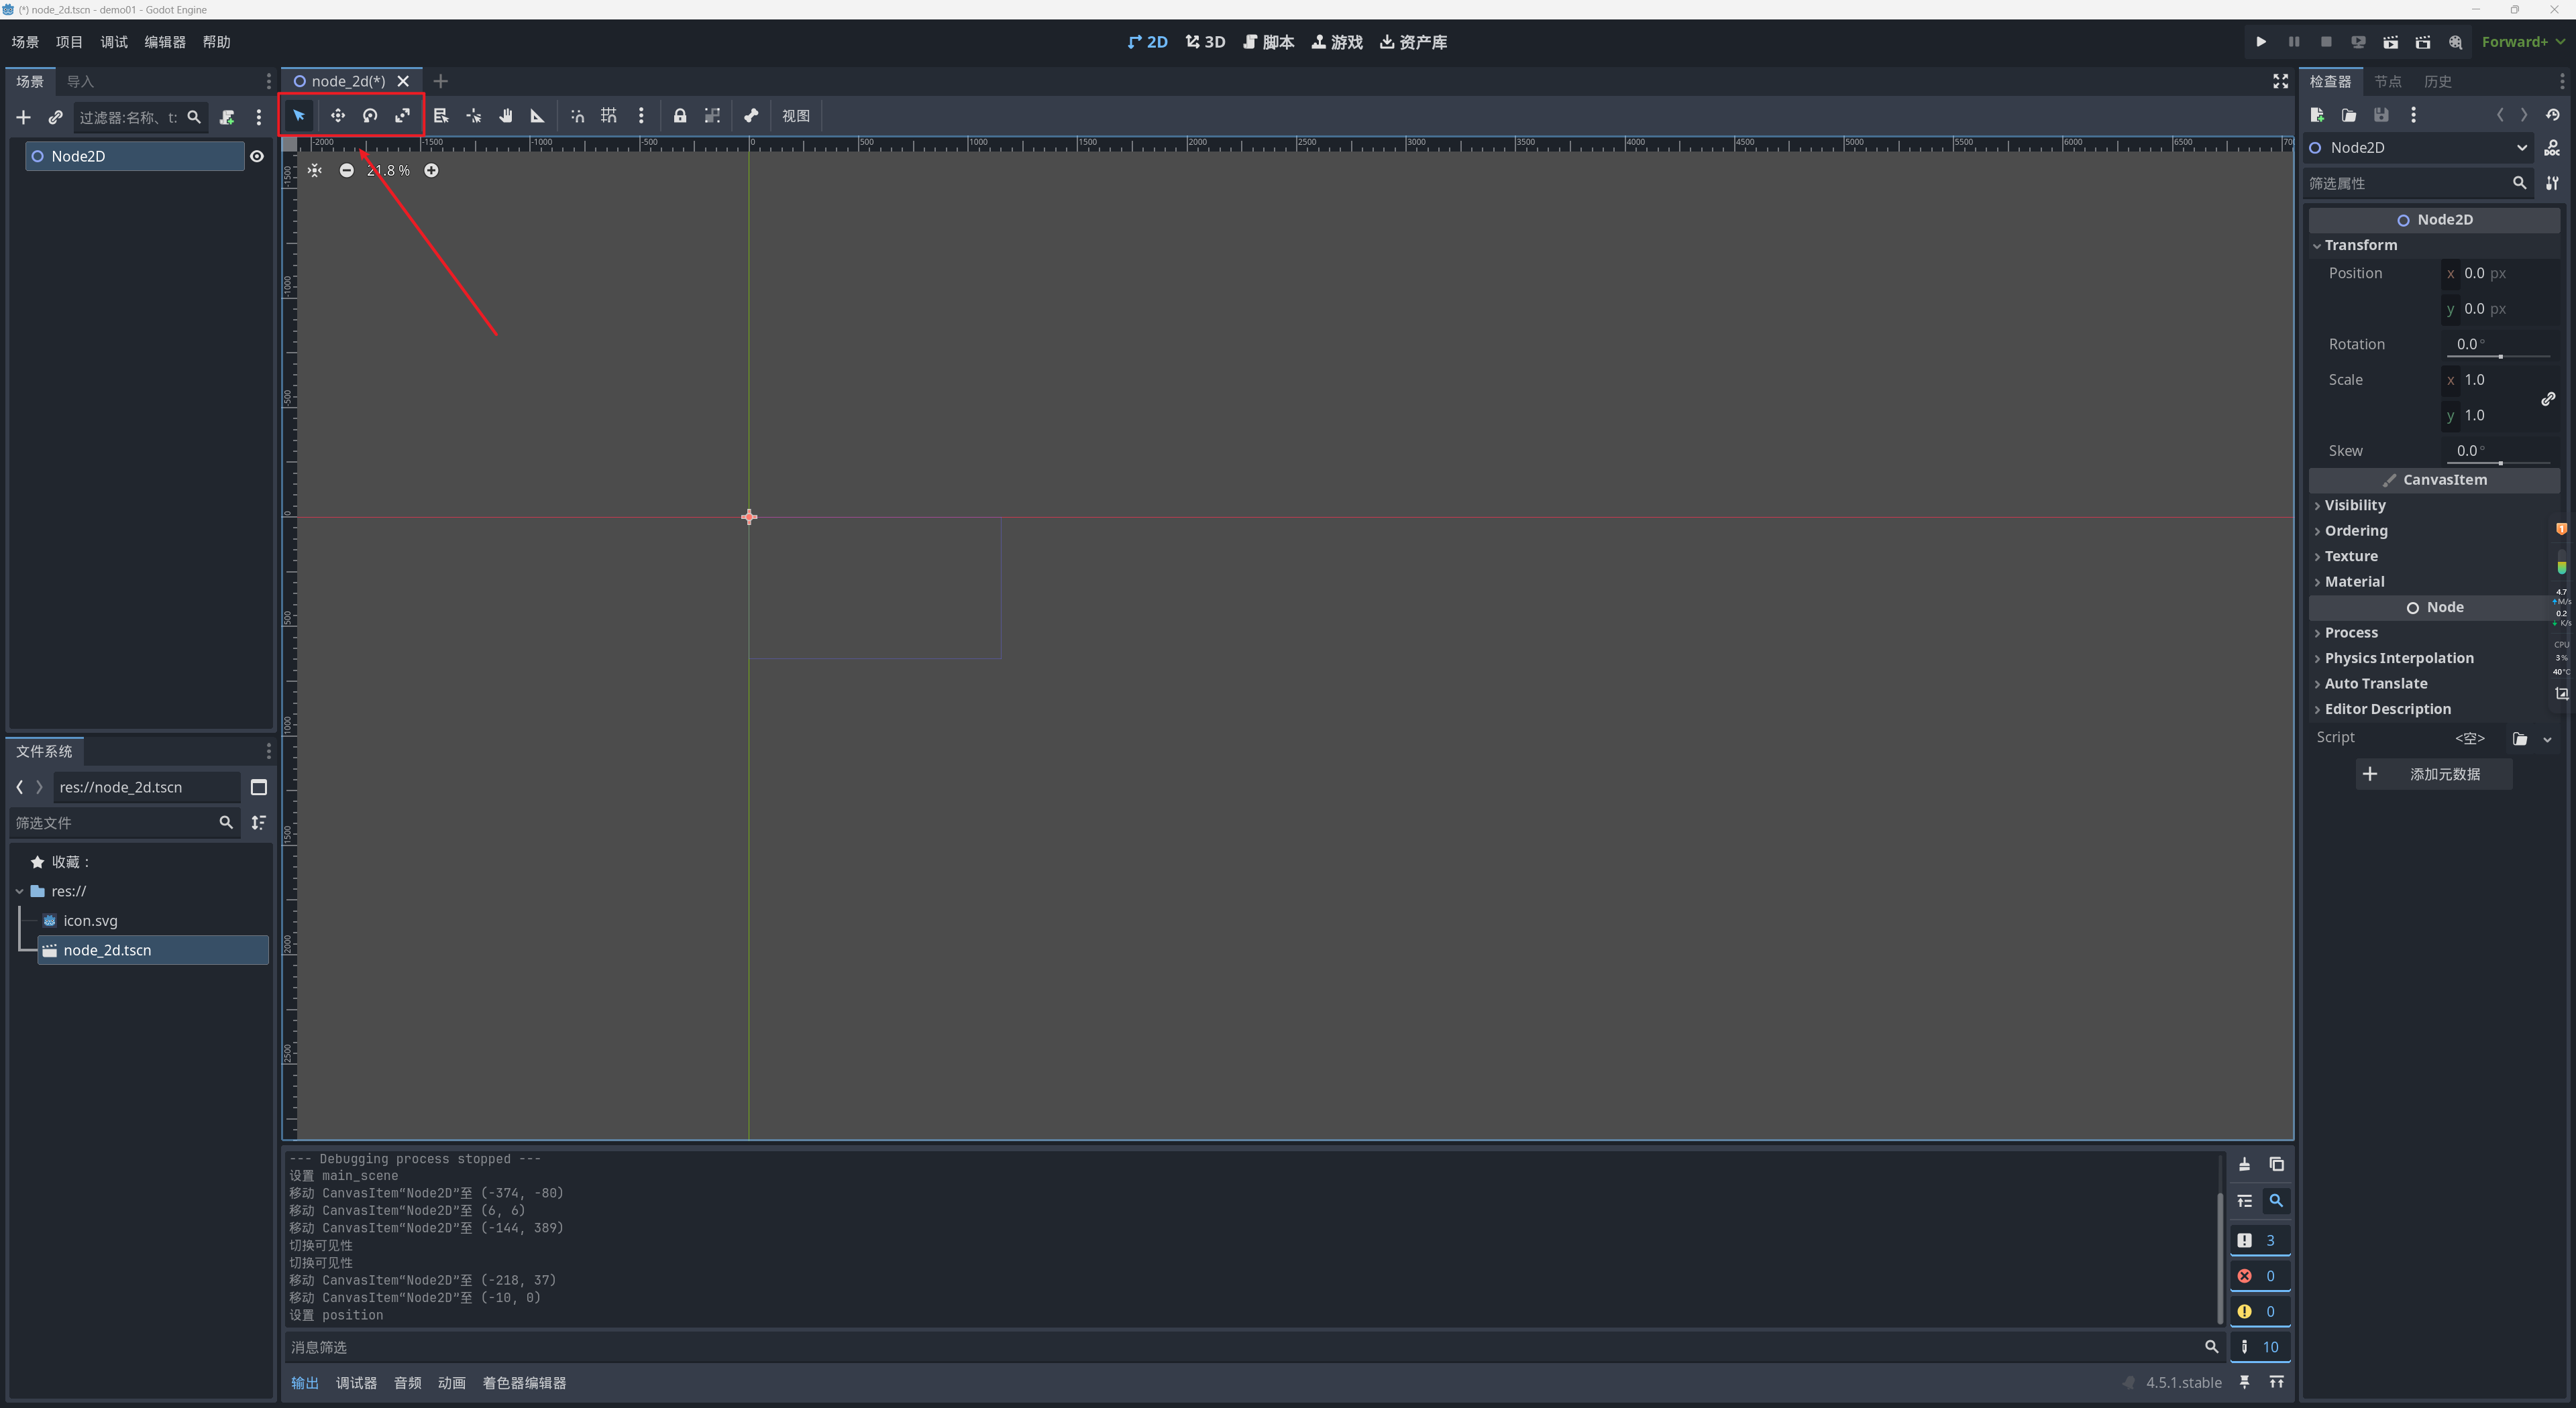This screenshot has height=1408, width=2576.
Task: Activate the Pan mode hand tool
Action: point(506,116)
